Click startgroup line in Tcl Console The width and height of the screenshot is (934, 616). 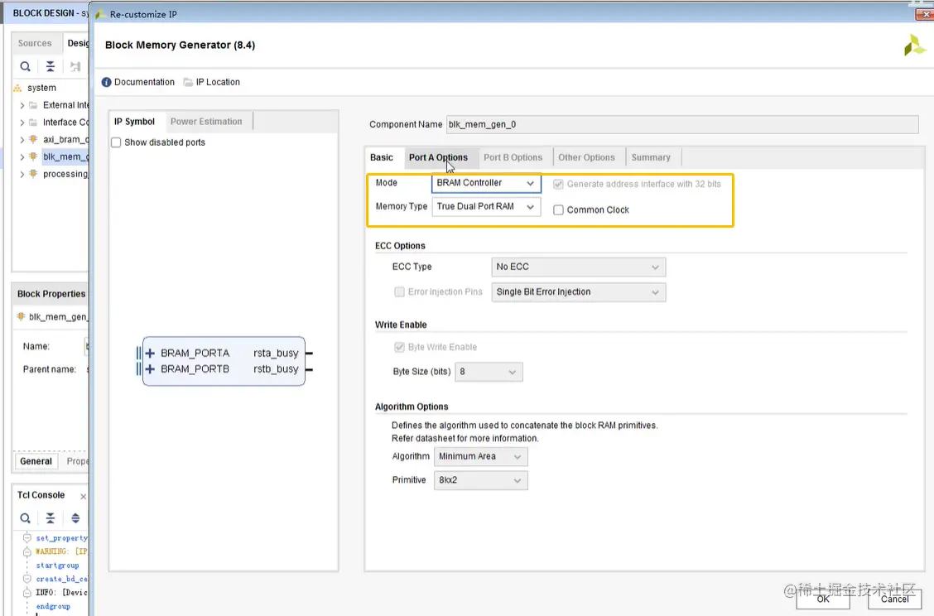tap(57, 565)
